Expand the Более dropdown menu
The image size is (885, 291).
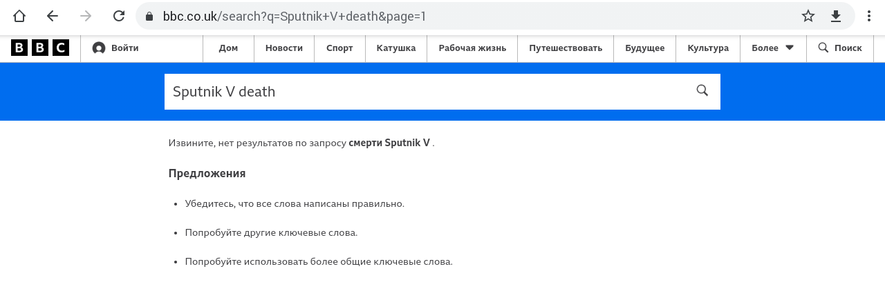(773, 48)
